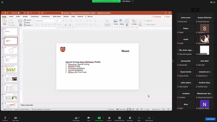
Task: Click Fit slide to window icon
Action: click(169, 109)
